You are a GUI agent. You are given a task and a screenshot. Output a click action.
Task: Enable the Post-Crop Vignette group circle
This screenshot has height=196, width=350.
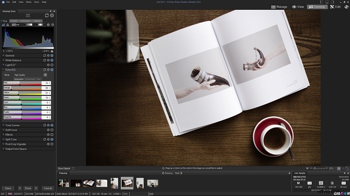pyautogui.click(x=52, y=144)
